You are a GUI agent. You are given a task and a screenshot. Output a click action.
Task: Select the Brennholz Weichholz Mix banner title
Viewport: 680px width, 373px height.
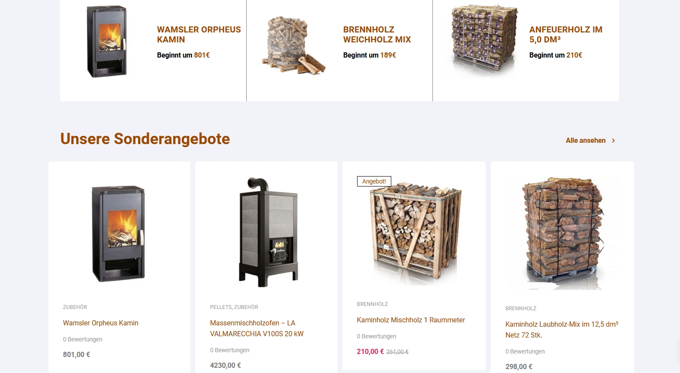click(x=377, y=35)
